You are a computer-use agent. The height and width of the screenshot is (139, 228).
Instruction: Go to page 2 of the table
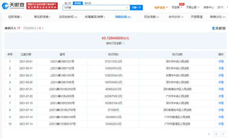(x=216, y=134)
